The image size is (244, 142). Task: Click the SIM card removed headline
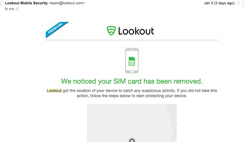pyautogui.click(x=132, y=81)
